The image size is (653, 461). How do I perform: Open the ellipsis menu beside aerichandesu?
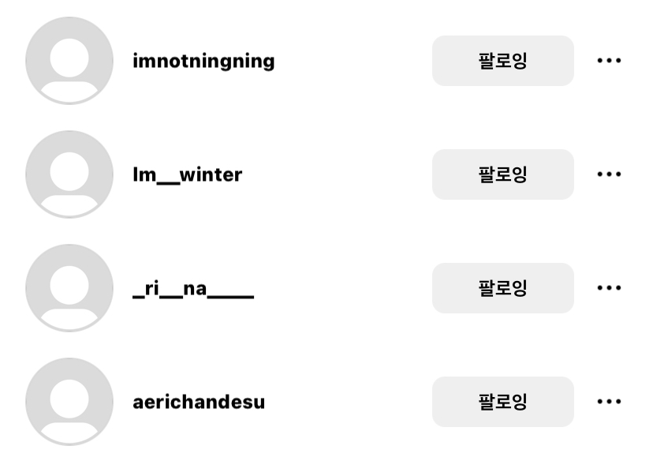point(610,401)
